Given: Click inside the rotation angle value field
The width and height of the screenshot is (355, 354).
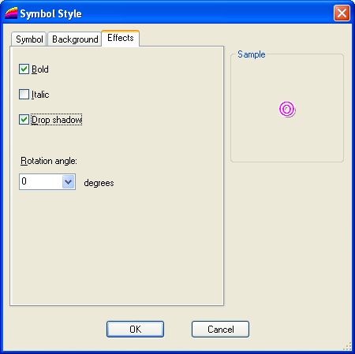Looking at the screenshot, I should [x=41, y=181].
